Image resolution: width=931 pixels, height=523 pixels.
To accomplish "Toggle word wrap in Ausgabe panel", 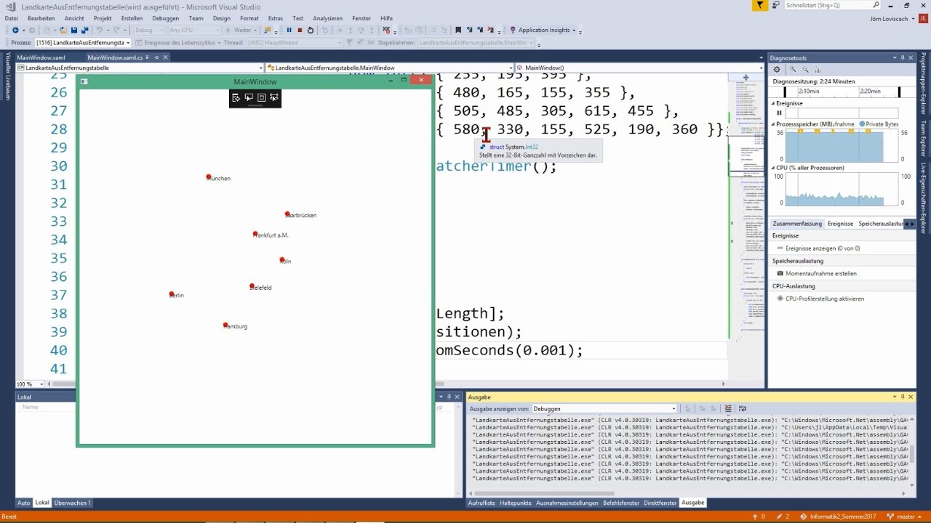I will [742, 408].
